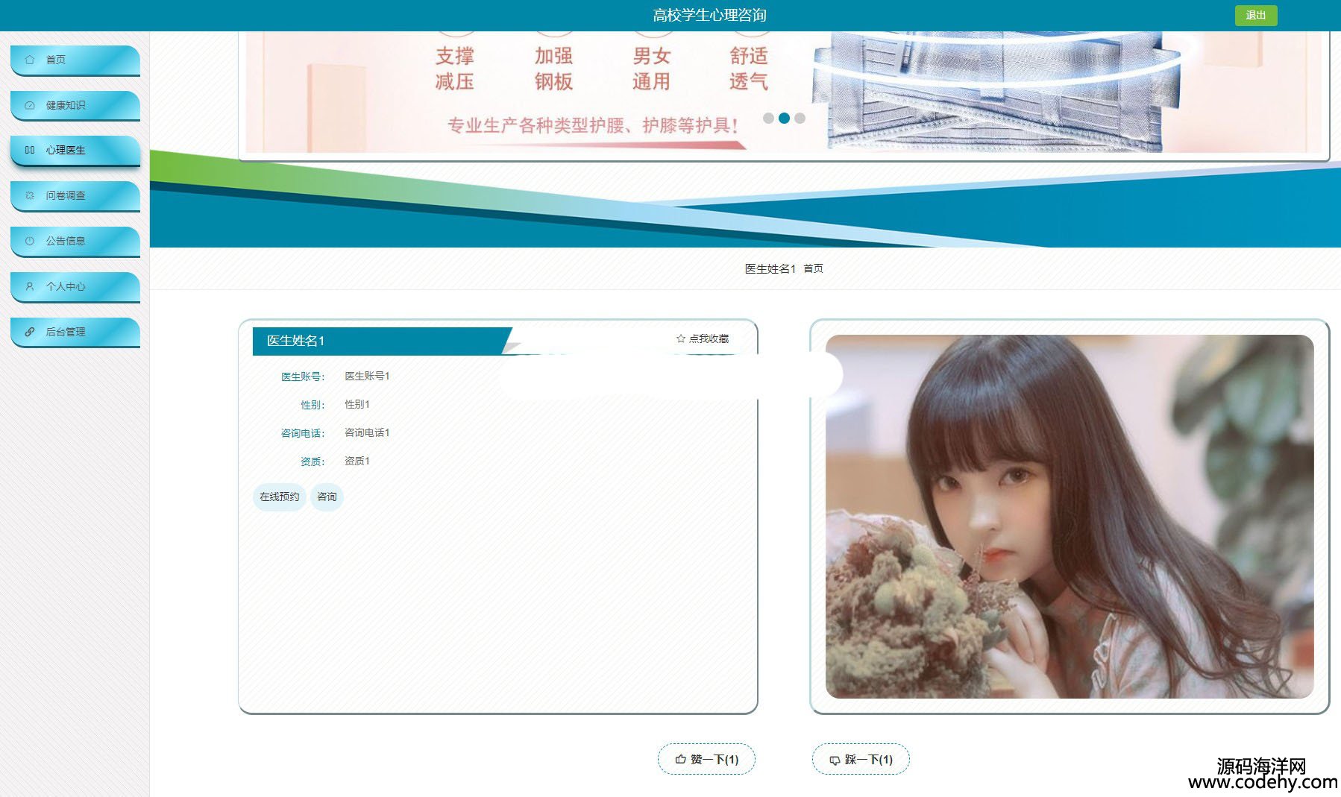Click the thumbs-down icon in 踩一下

(835, 760)
